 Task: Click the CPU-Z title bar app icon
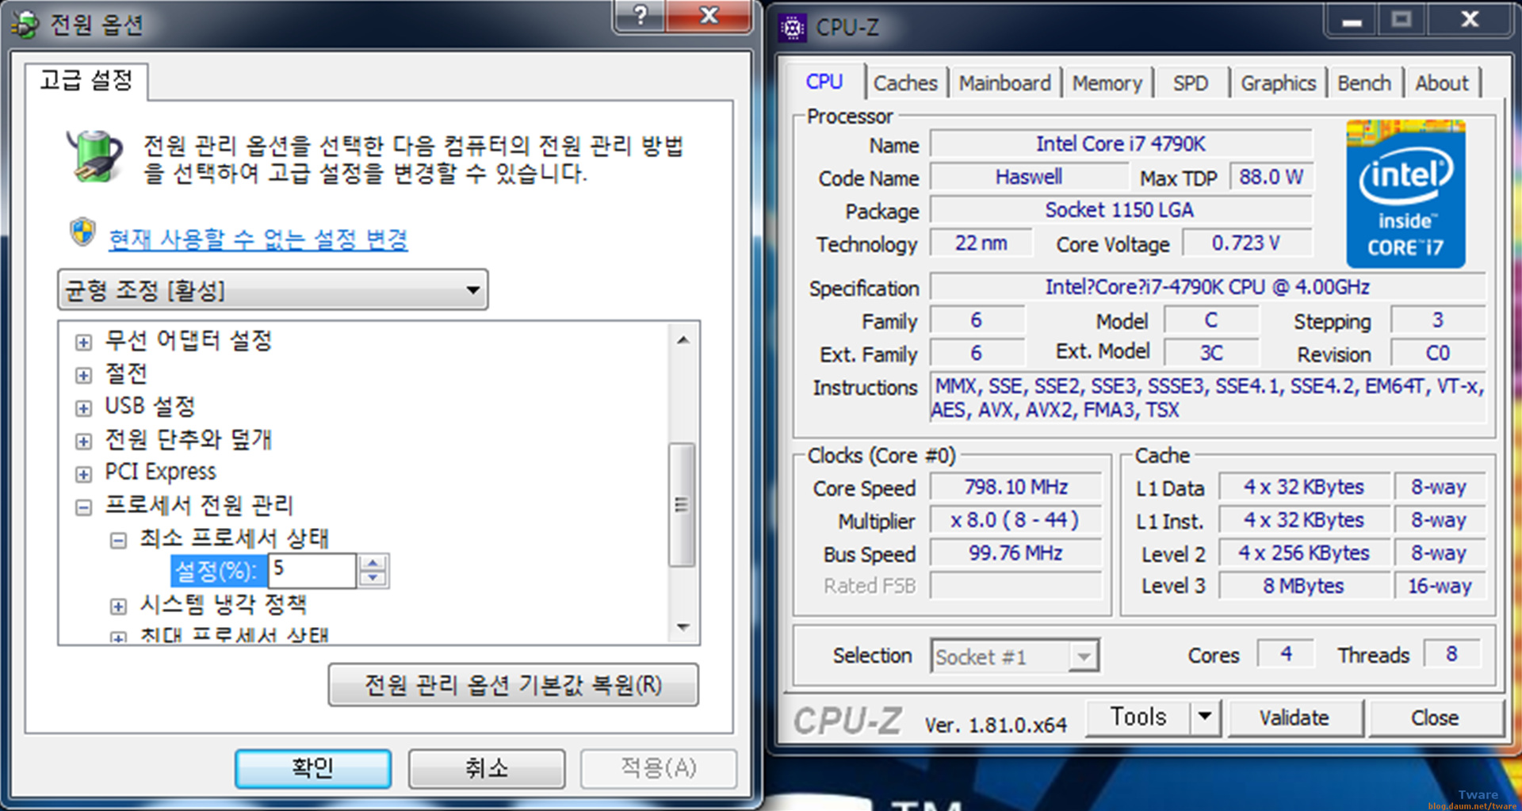point(792,28)
